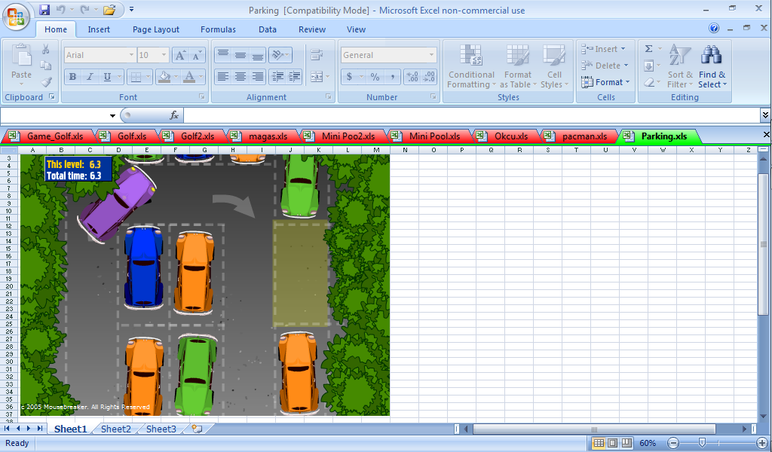
Task: Open the Fill Color dropdown arrow
Action: tap(176, 76)
